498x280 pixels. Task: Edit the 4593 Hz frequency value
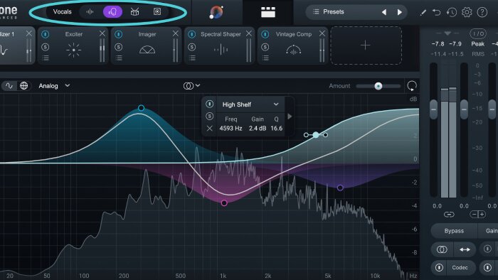pos(231,128)
